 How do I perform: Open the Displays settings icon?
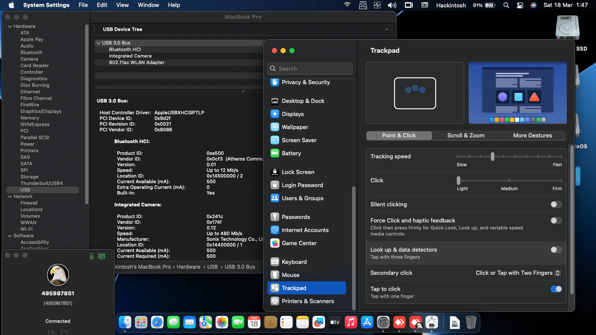(x=274, y=114)
